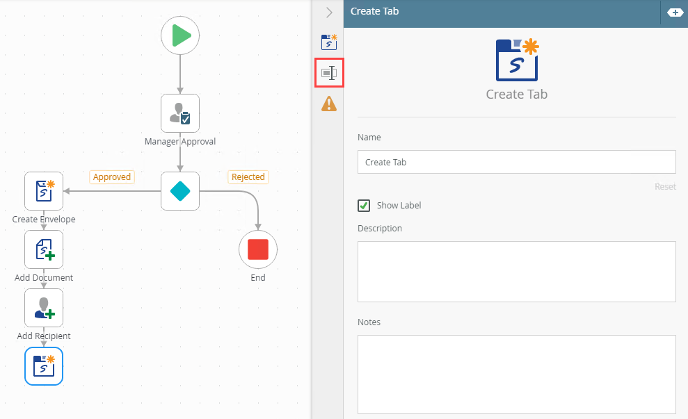
Task: Collapse the configuration panel with the chevron
Action: coord(329,13)
